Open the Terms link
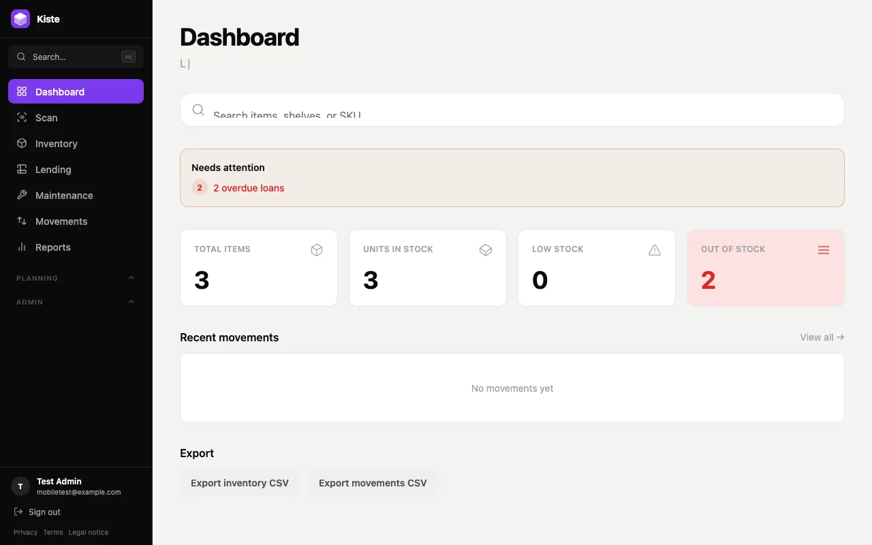 click(53, 532)
